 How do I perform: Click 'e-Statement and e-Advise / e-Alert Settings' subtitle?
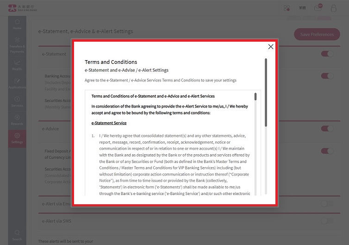click(126, 70)
